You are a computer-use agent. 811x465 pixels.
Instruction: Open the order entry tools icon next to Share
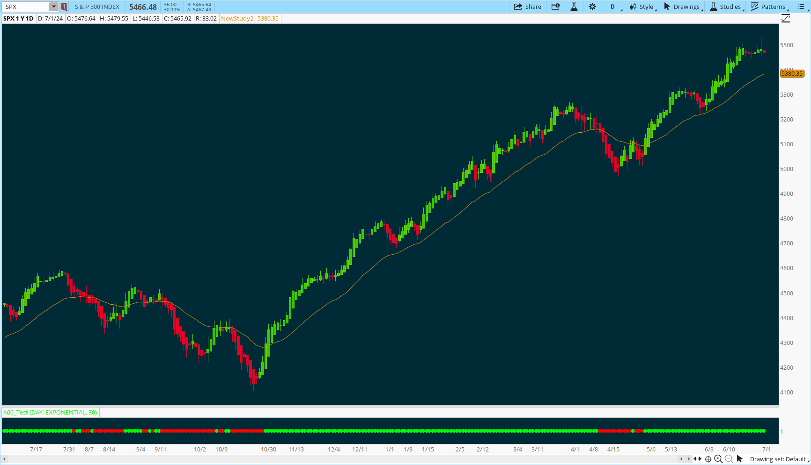pos(555,7)
